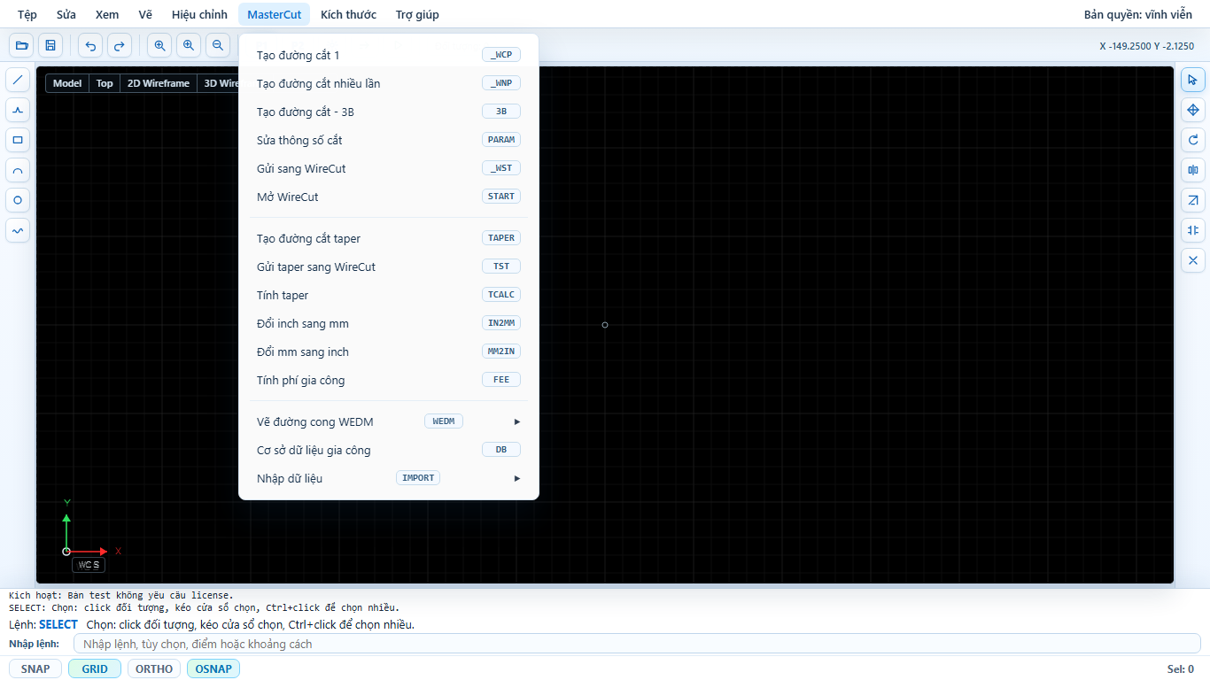Zoom out of the drawing canvas
The height and width of the screenshot is (680, 1210).
click(x=217, y=45)
